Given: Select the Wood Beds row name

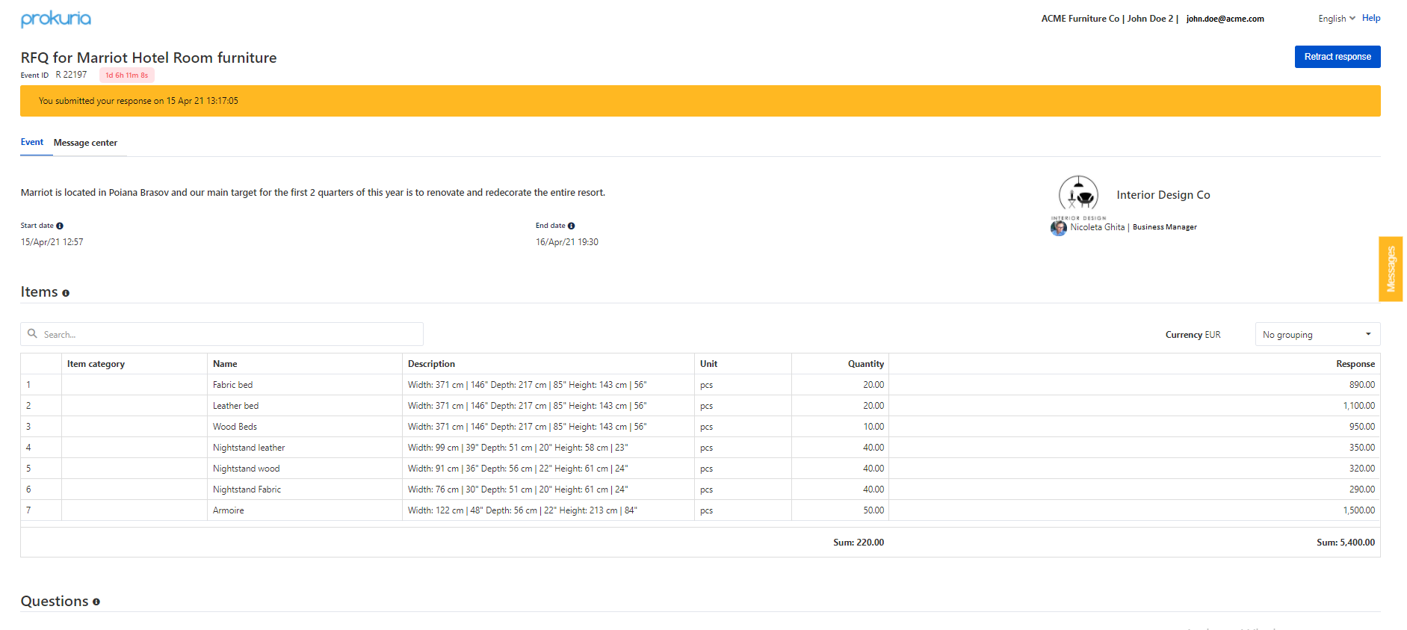Looking at the screenshot, I should (x=235, y=427).
